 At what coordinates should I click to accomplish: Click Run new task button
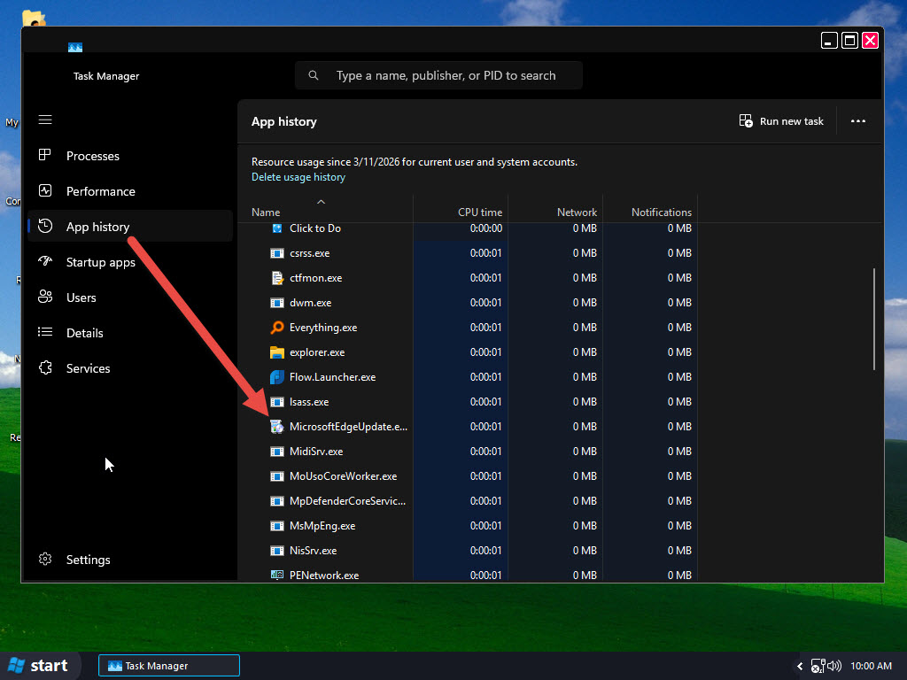pyautogui.click(x=781, y=121)
